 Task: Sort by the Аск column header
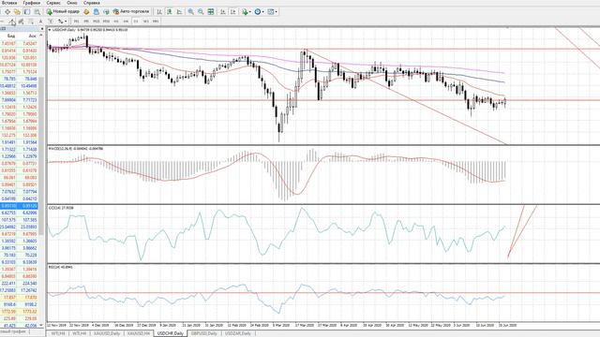click(32, 36)
